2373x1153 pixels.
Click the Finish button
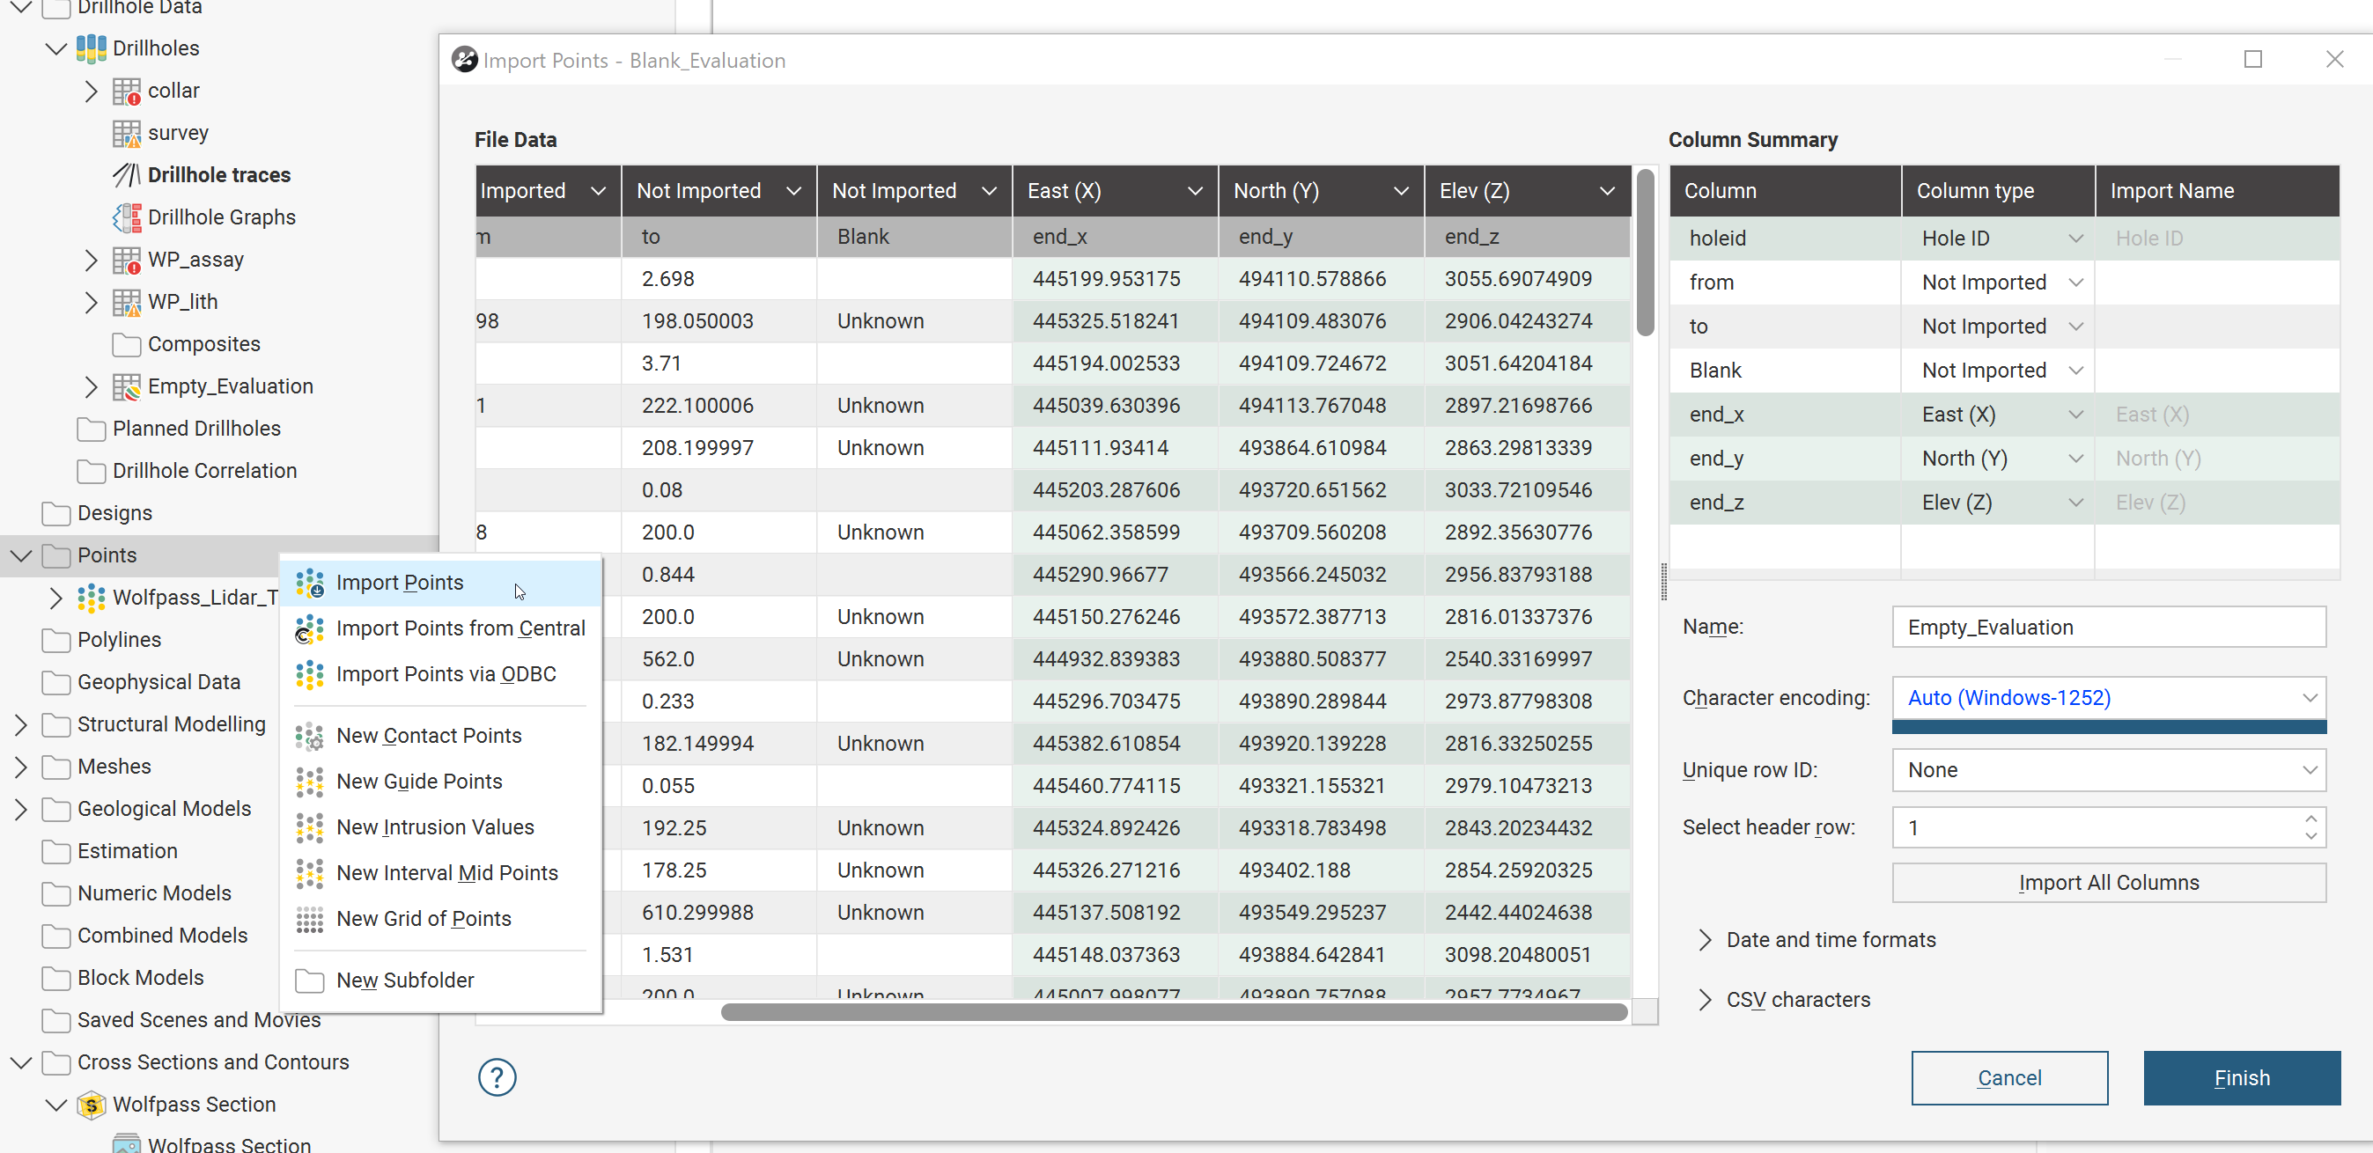coord(2241,1077)
